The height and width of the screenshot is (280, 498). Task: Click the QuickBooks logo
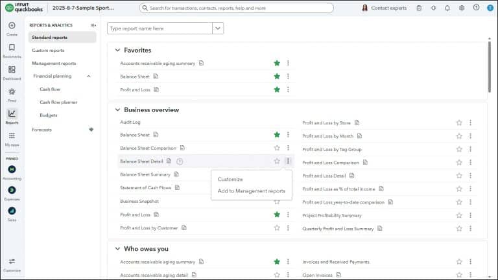24,8
